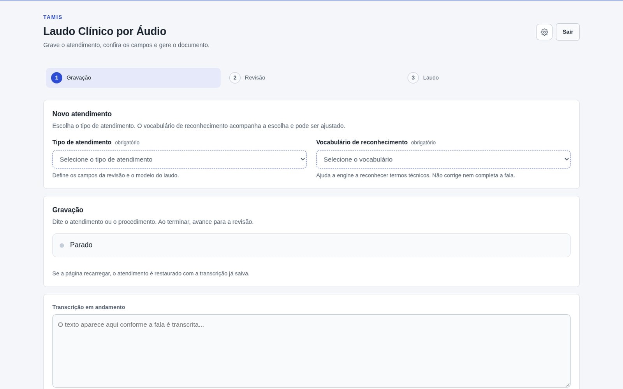This screenshot has width=623, height=389.
Task: Click the Sair button
Action: coord(567,32)
